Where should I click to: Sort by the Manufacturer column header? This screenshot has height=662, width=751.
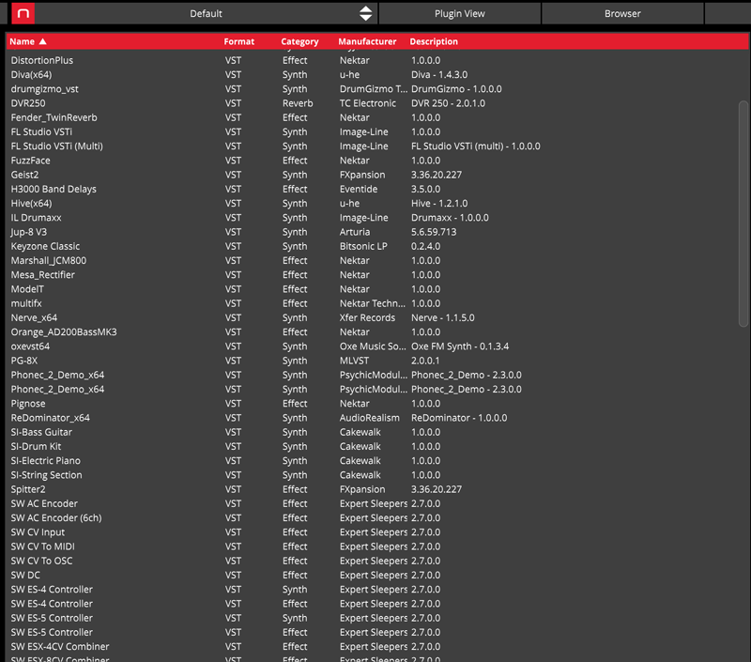367,41
